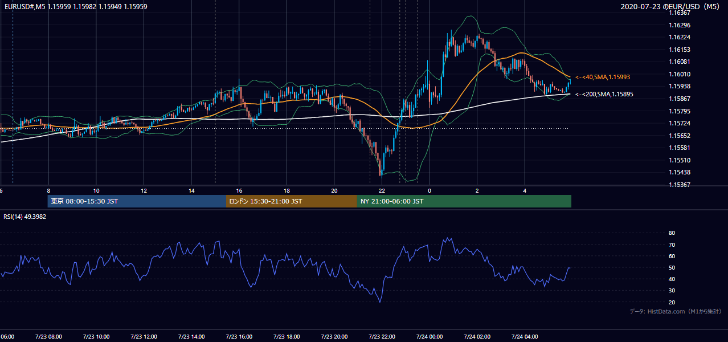Image resolution: width=728 pixels, height=342 pixels.
Task: Click hour tick 10 under price chart
Action: click(96, 191)
